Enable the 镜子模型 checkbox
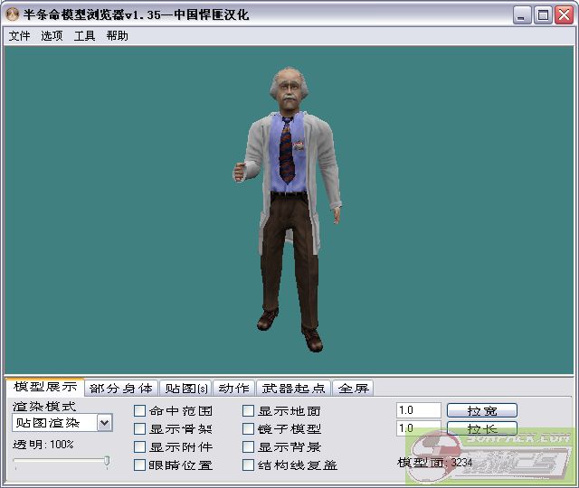Screen dimensions: 579x488 [x=249, y=429]
